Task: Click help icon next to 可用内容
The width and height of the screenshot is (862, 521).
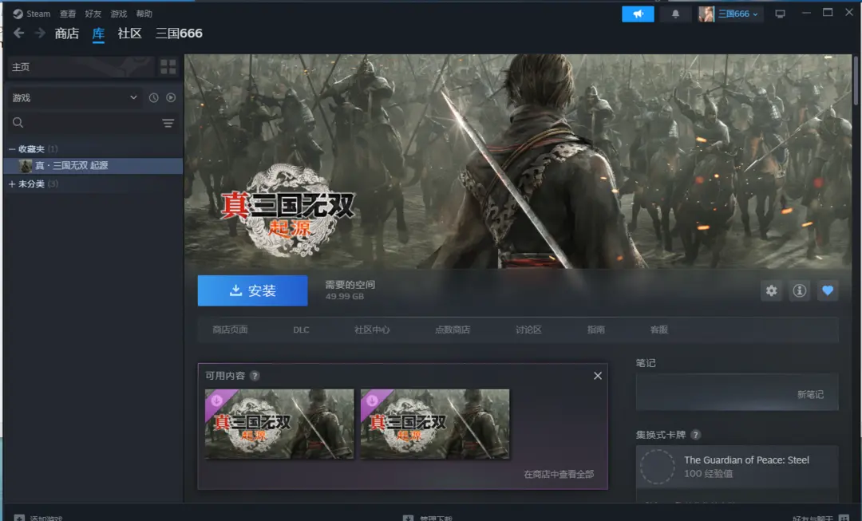Action: point(255,376)
